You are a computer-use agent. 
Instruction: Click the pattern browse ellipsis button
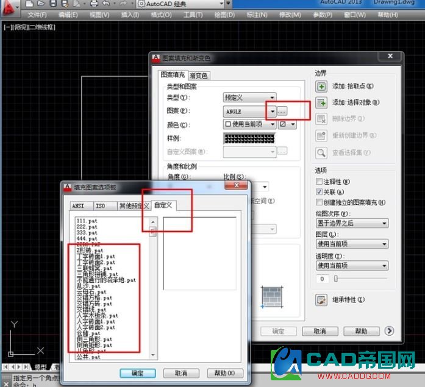(x=282, y=112)
